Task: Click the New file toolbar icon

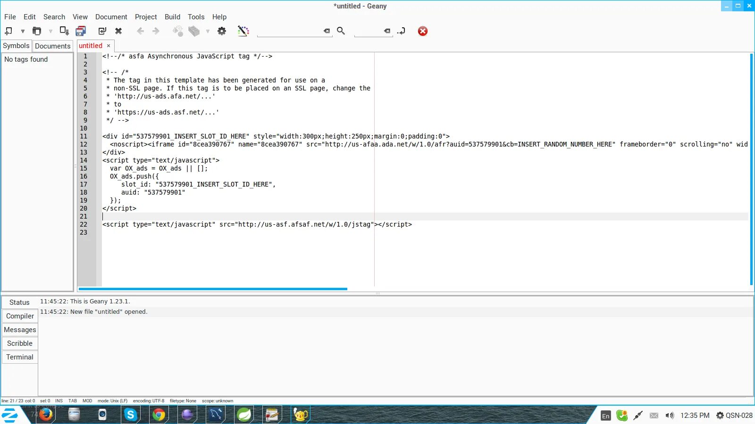Action: [8, 31]
